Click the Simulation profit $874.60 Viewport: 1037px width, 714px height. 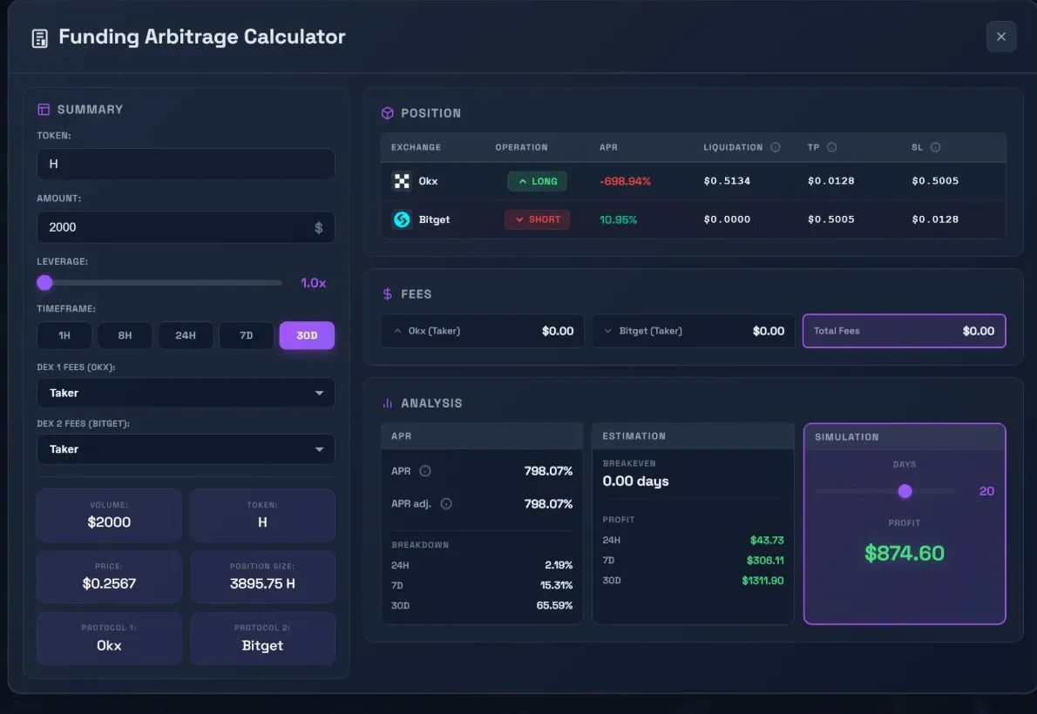tap(904, 553)
